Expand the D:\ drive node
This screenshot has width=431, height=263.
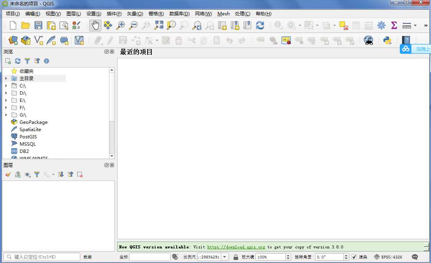coord(6,93)
